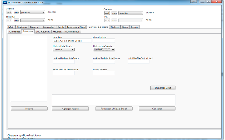Open the Sucursal dropdown

[x=33, y=20]
